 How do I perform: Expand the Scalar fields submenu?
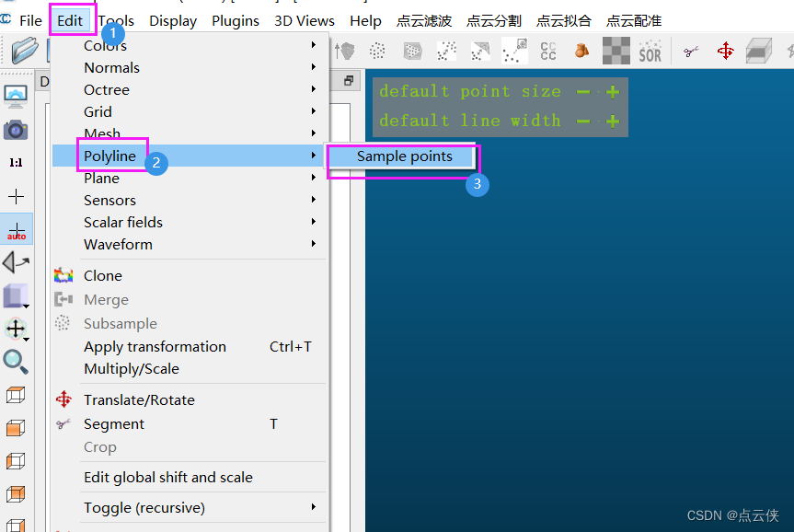click(x=122, y=222)
